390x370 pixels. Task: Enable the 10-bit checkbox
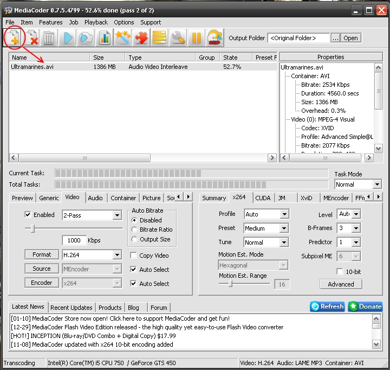click(x=340, y=272)
